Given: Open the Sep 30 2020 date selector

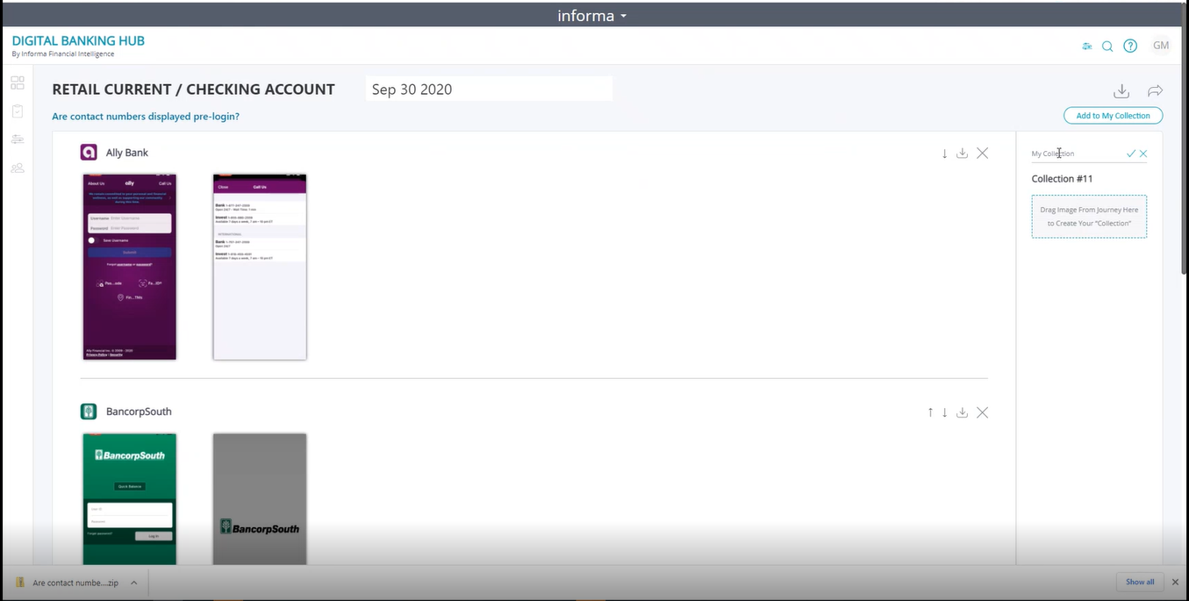Looking at the screenshot, I should point(489,89).
